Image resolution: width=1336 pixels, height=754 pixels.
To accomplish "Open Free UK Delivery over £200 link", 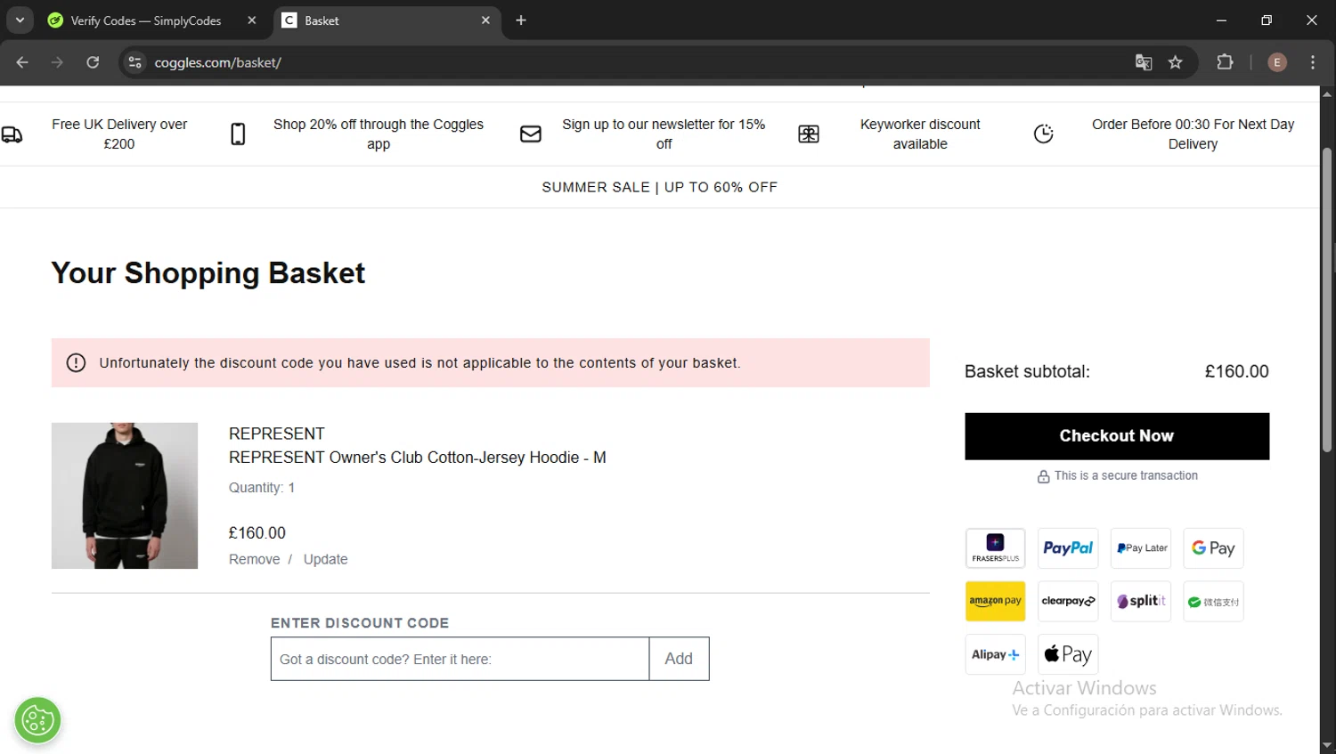I will (x=119, y=134).
